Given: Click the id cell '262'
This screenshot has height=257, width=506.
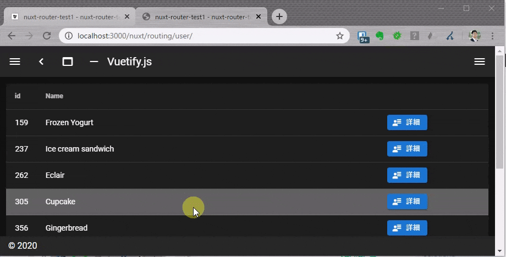Looking at the screenshot, I should (21, 175).
